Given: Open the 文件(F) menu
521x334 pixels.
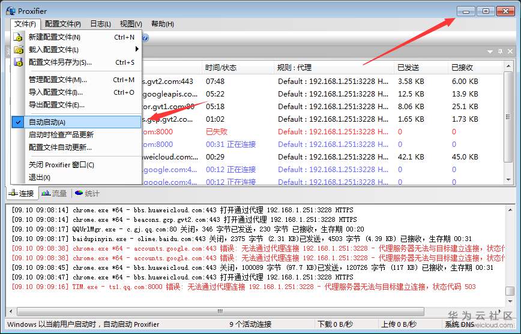Looking at the screenshot, I should [25, 24].
